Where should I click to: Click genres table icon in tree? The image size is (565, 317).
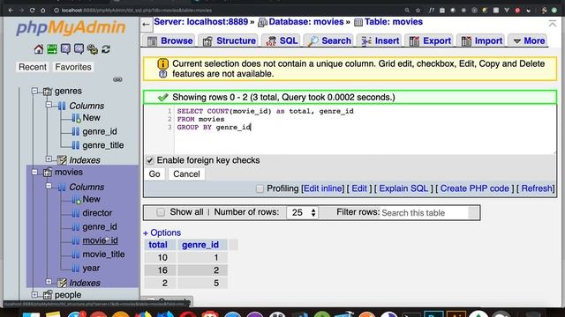tap(48, 92)
